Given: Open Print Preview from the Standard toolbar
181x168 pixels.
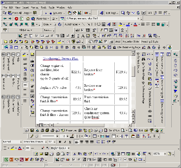Looking at the screenshot, I should pos(63,154).
